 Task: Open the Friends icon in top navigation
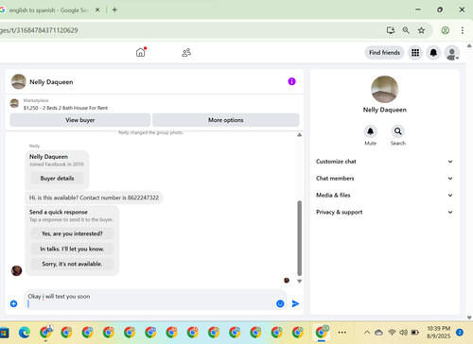point(186,52)
